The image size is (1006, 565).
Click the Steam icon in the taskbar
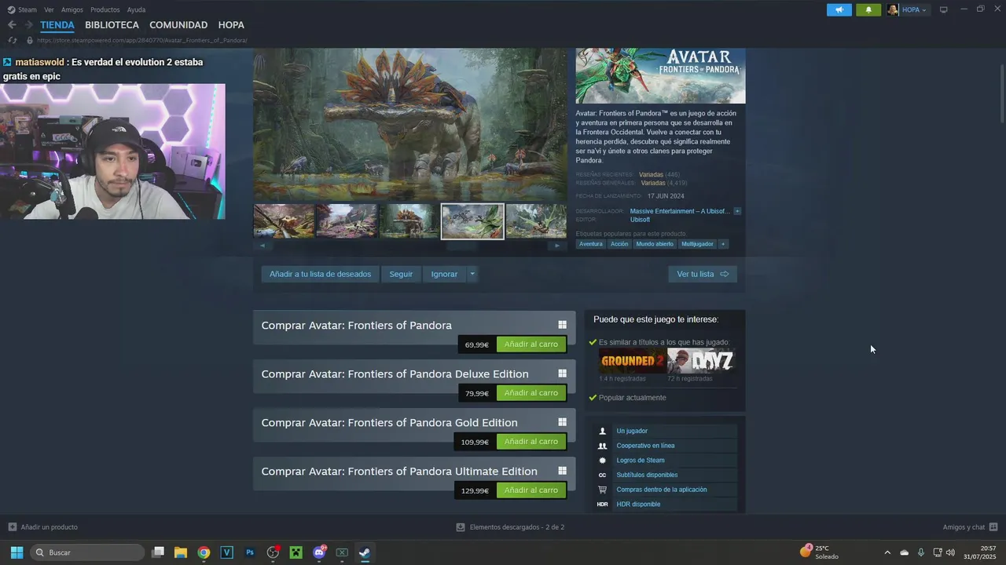365,552
